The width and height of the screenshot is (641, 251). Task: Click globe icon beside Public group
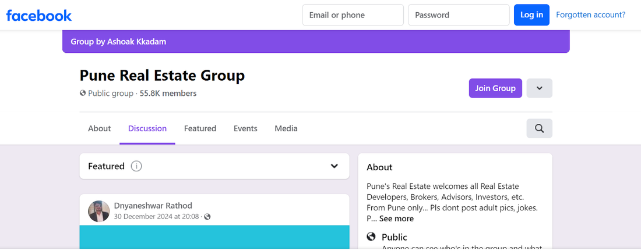[83, 94]
